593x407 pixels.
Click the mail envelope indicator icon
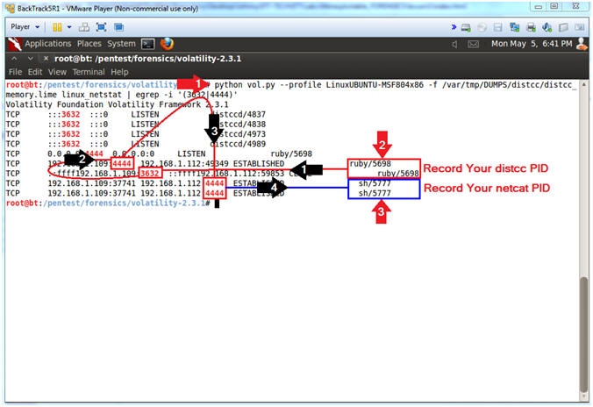pyautogui.click(x=473, y=44)
